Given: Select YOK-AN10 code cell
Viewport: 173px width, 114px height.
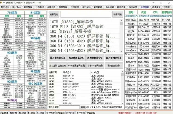Looking at the screenshot, I should pos(144,85).
